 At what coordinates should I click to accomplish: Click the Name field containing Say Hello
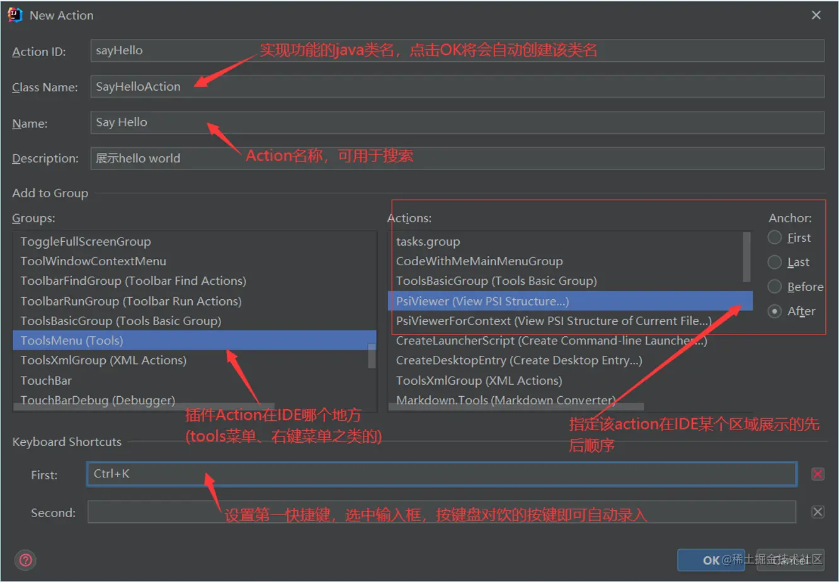(x=457, y=122)
